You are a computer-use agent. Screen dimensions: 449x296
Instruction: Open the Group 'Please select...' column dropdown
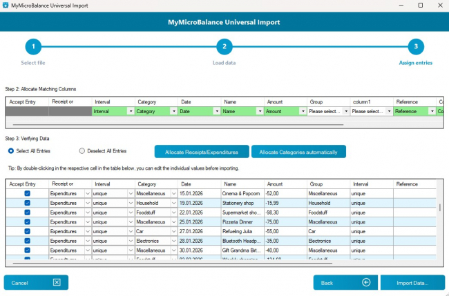[345, 111]
